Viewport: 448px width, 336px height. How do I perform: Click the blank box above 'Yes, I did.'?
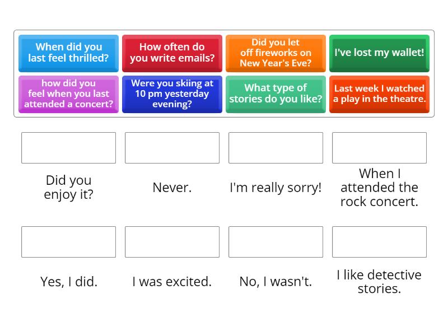pyautogui.click(x=68, y=242)
